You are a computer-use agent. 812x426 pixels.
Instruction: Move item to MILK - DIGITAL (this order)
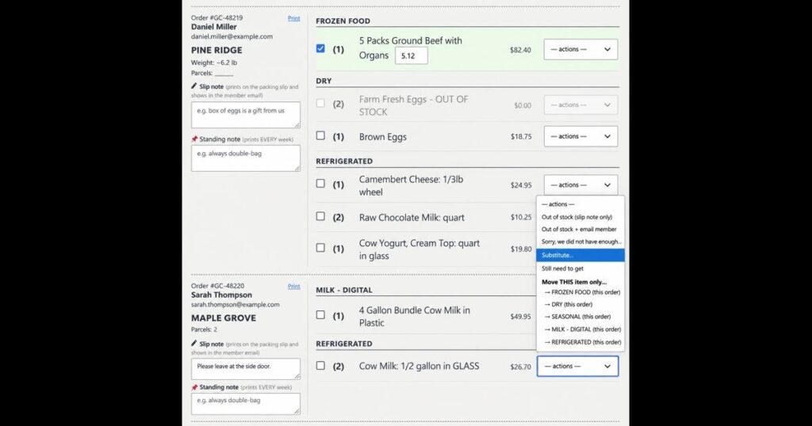[581, 329]
